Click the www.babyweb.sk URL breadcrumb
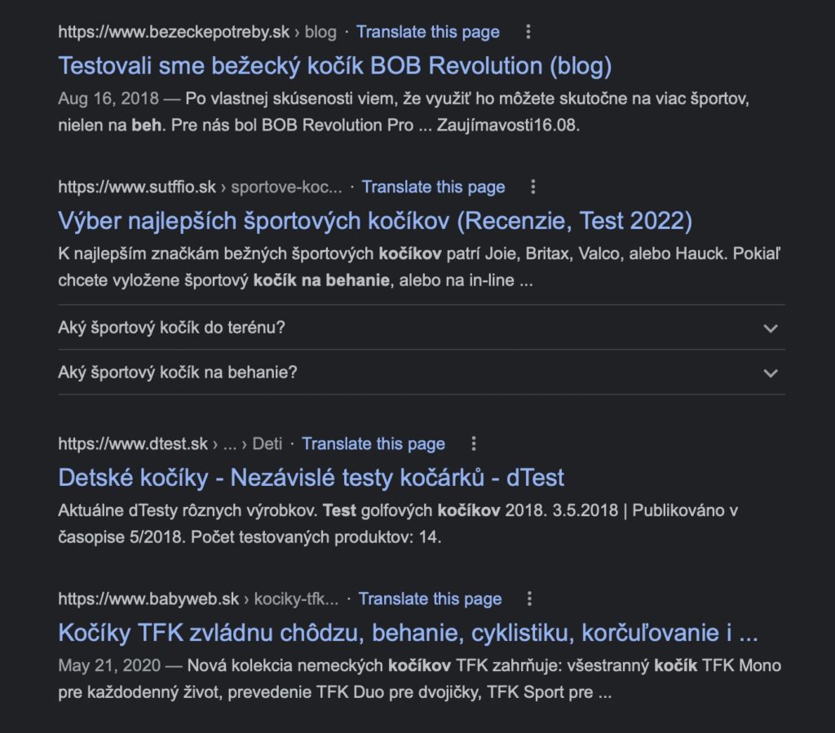 coord(198,598)
